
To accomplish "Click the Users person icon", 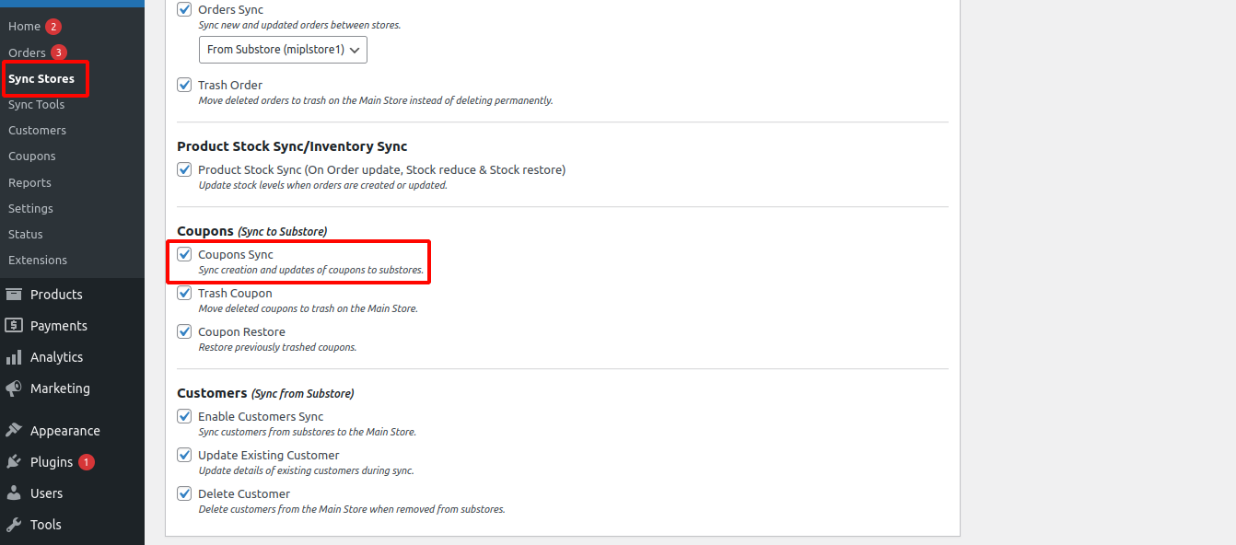I will [14, 493].
